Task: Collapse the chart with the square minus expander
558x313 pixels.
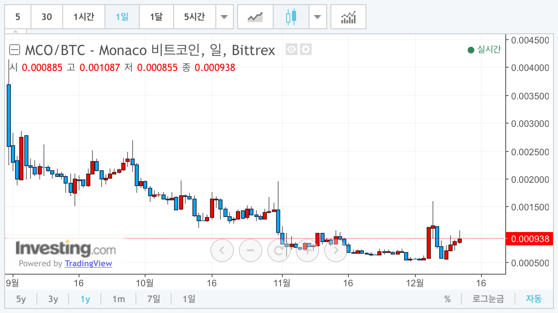Action: tap(15, 50)
